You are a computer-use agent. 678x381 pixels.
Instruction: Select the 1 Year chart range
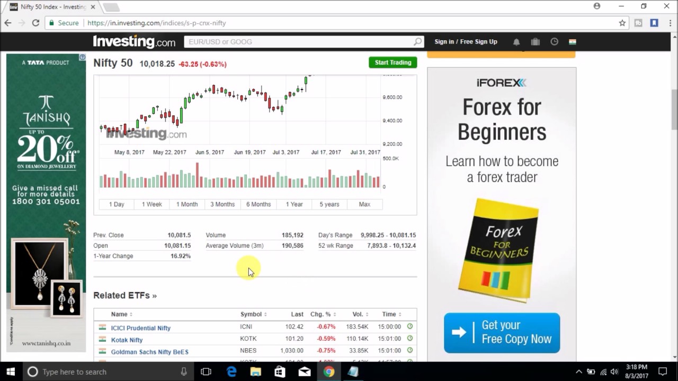pos(294,204)
